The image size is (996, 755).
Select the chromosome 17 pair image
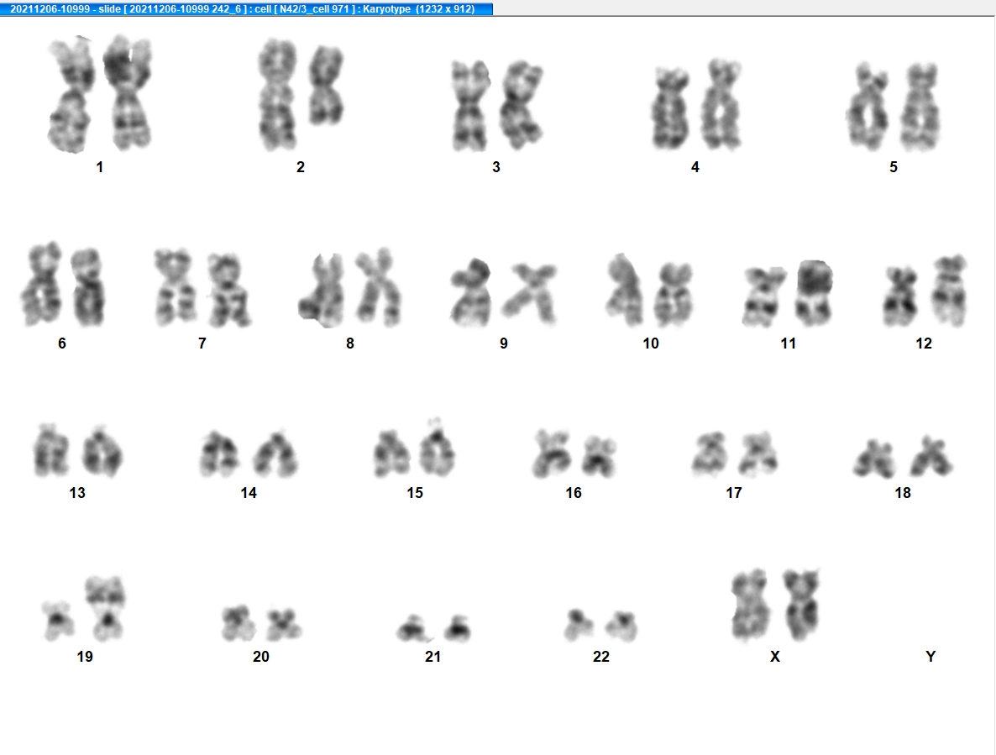click(735, 454)
